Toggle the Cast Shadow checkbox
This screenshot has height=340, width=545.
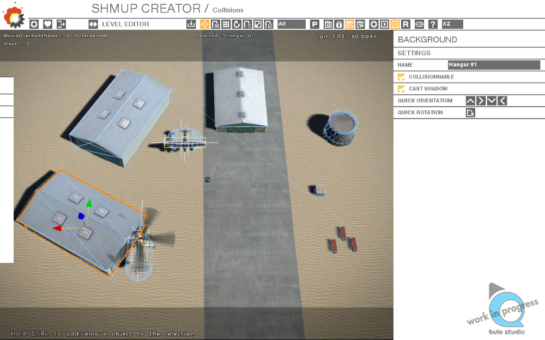pos(402,89)
